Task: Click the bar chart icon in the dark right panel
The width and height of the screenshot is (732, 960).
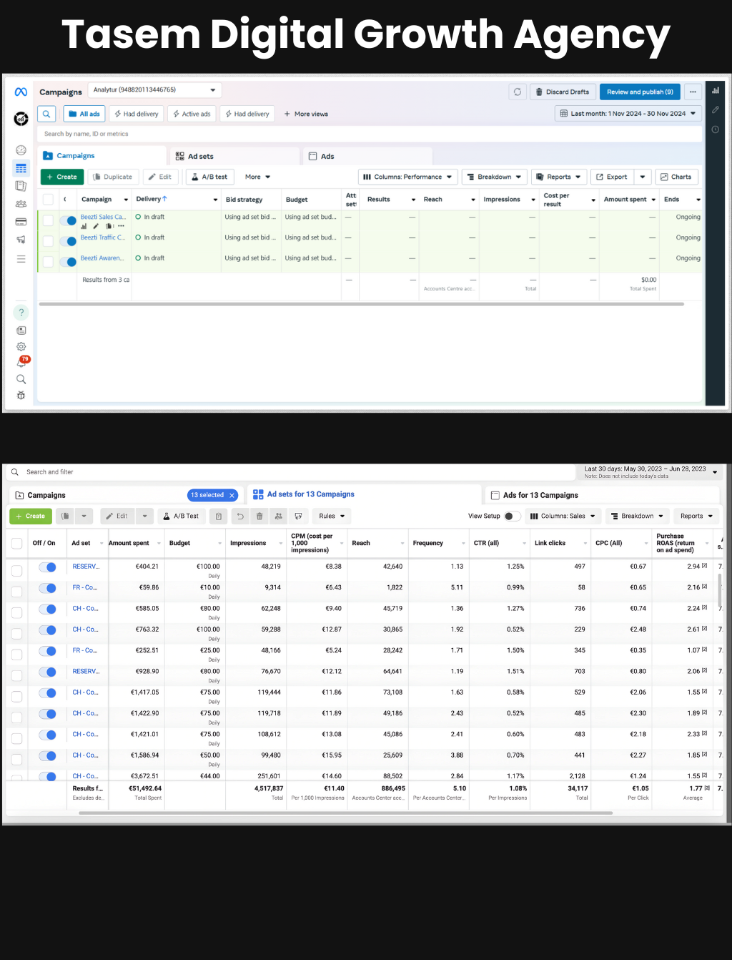Action: click(716, 90)
